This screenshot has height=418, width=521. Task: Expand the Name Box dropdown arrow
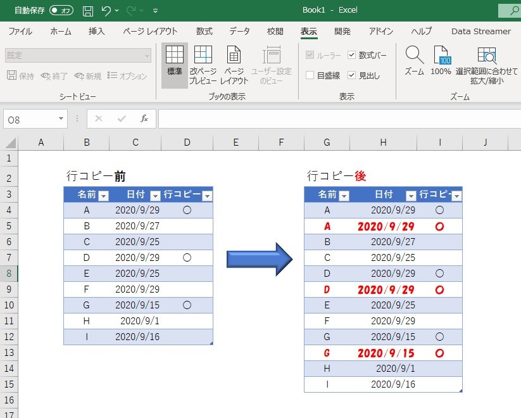61,119
